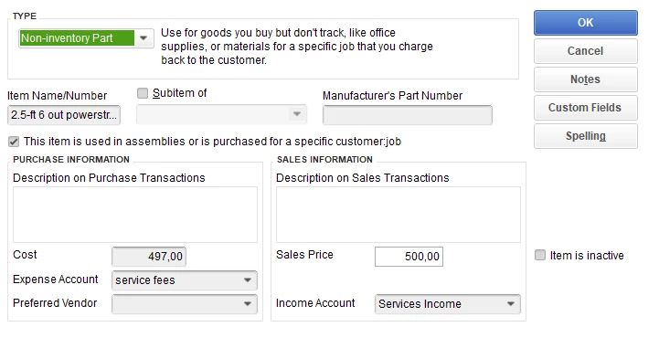Mark Item is inactive checkbox

(x=540, y=255)
